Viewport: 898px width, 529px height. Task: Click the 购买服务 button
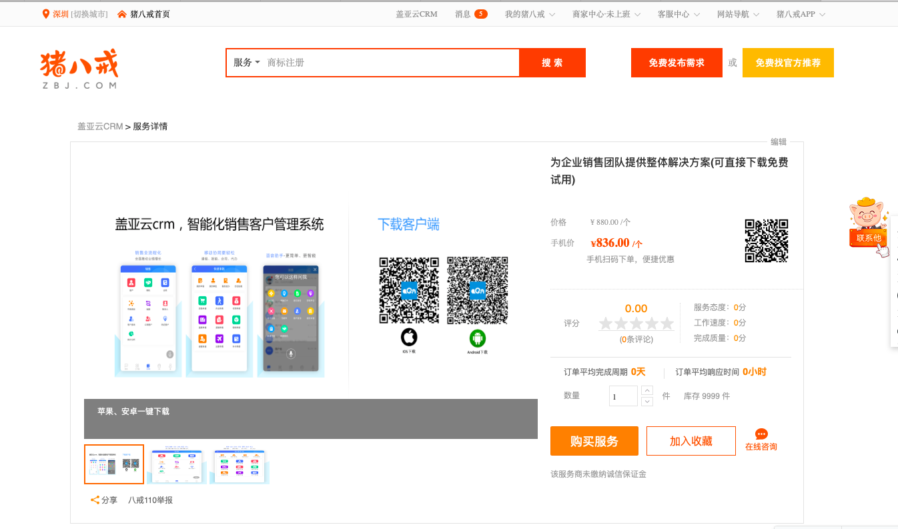[x=594, y=441]
